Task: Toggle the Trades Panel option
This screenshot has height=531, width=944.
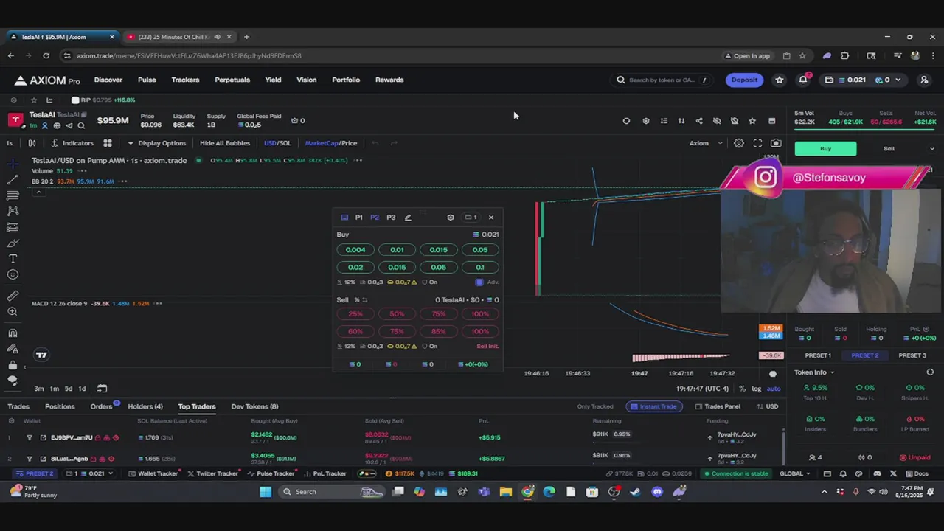Action: 718,406
